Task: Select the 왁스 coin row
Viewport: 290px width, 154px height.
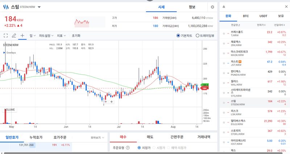Action: click(x=255, y=151)
